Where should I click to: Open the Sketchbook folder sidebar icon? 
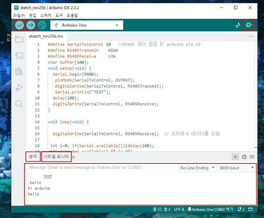point(19,39)
